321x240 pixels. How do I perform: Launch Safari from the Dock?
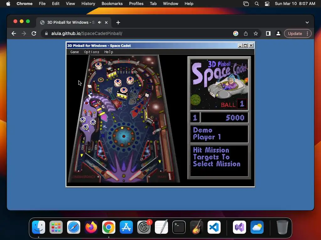74,227
